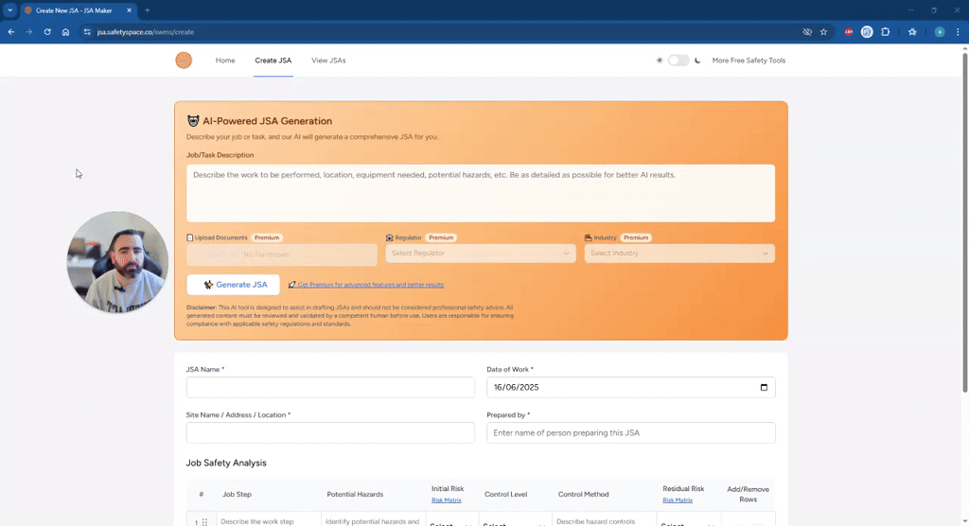969x526 pixels.
Task: Open the round white extension icon
Action: coord(867,32)
